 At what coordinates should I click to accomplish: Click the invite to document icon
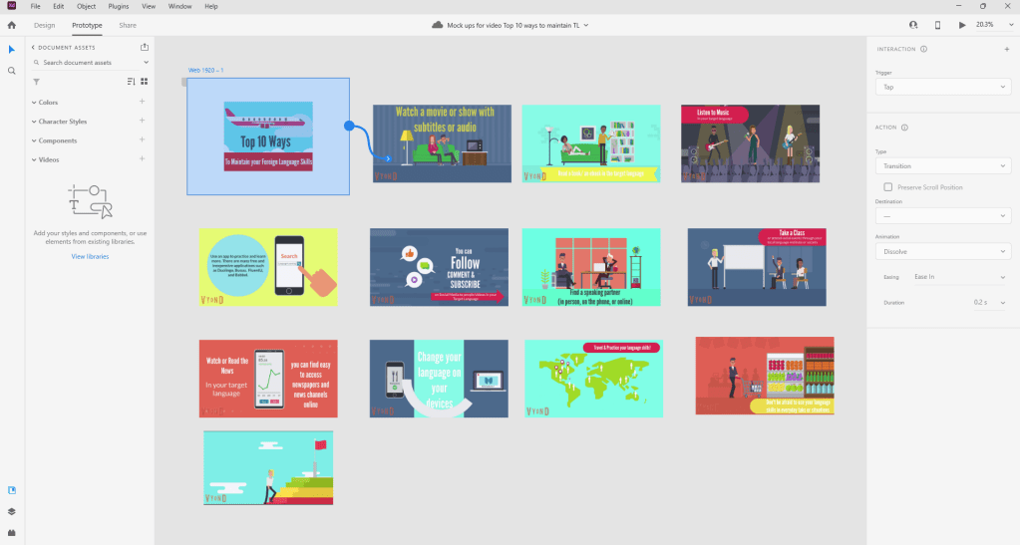click(913, 25)
